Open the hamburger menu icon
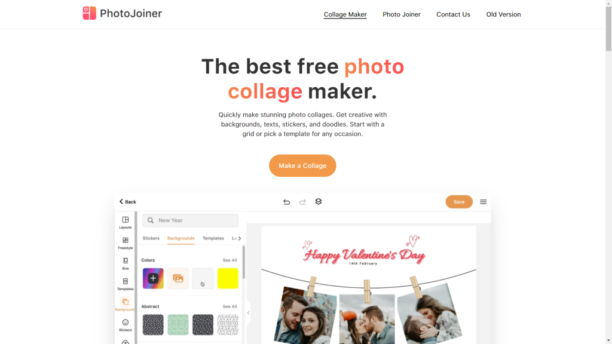Screen dimensions: 612x344 483,202
